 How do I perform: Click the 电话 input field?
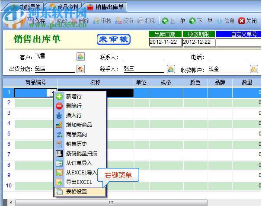tap(229, 56)
